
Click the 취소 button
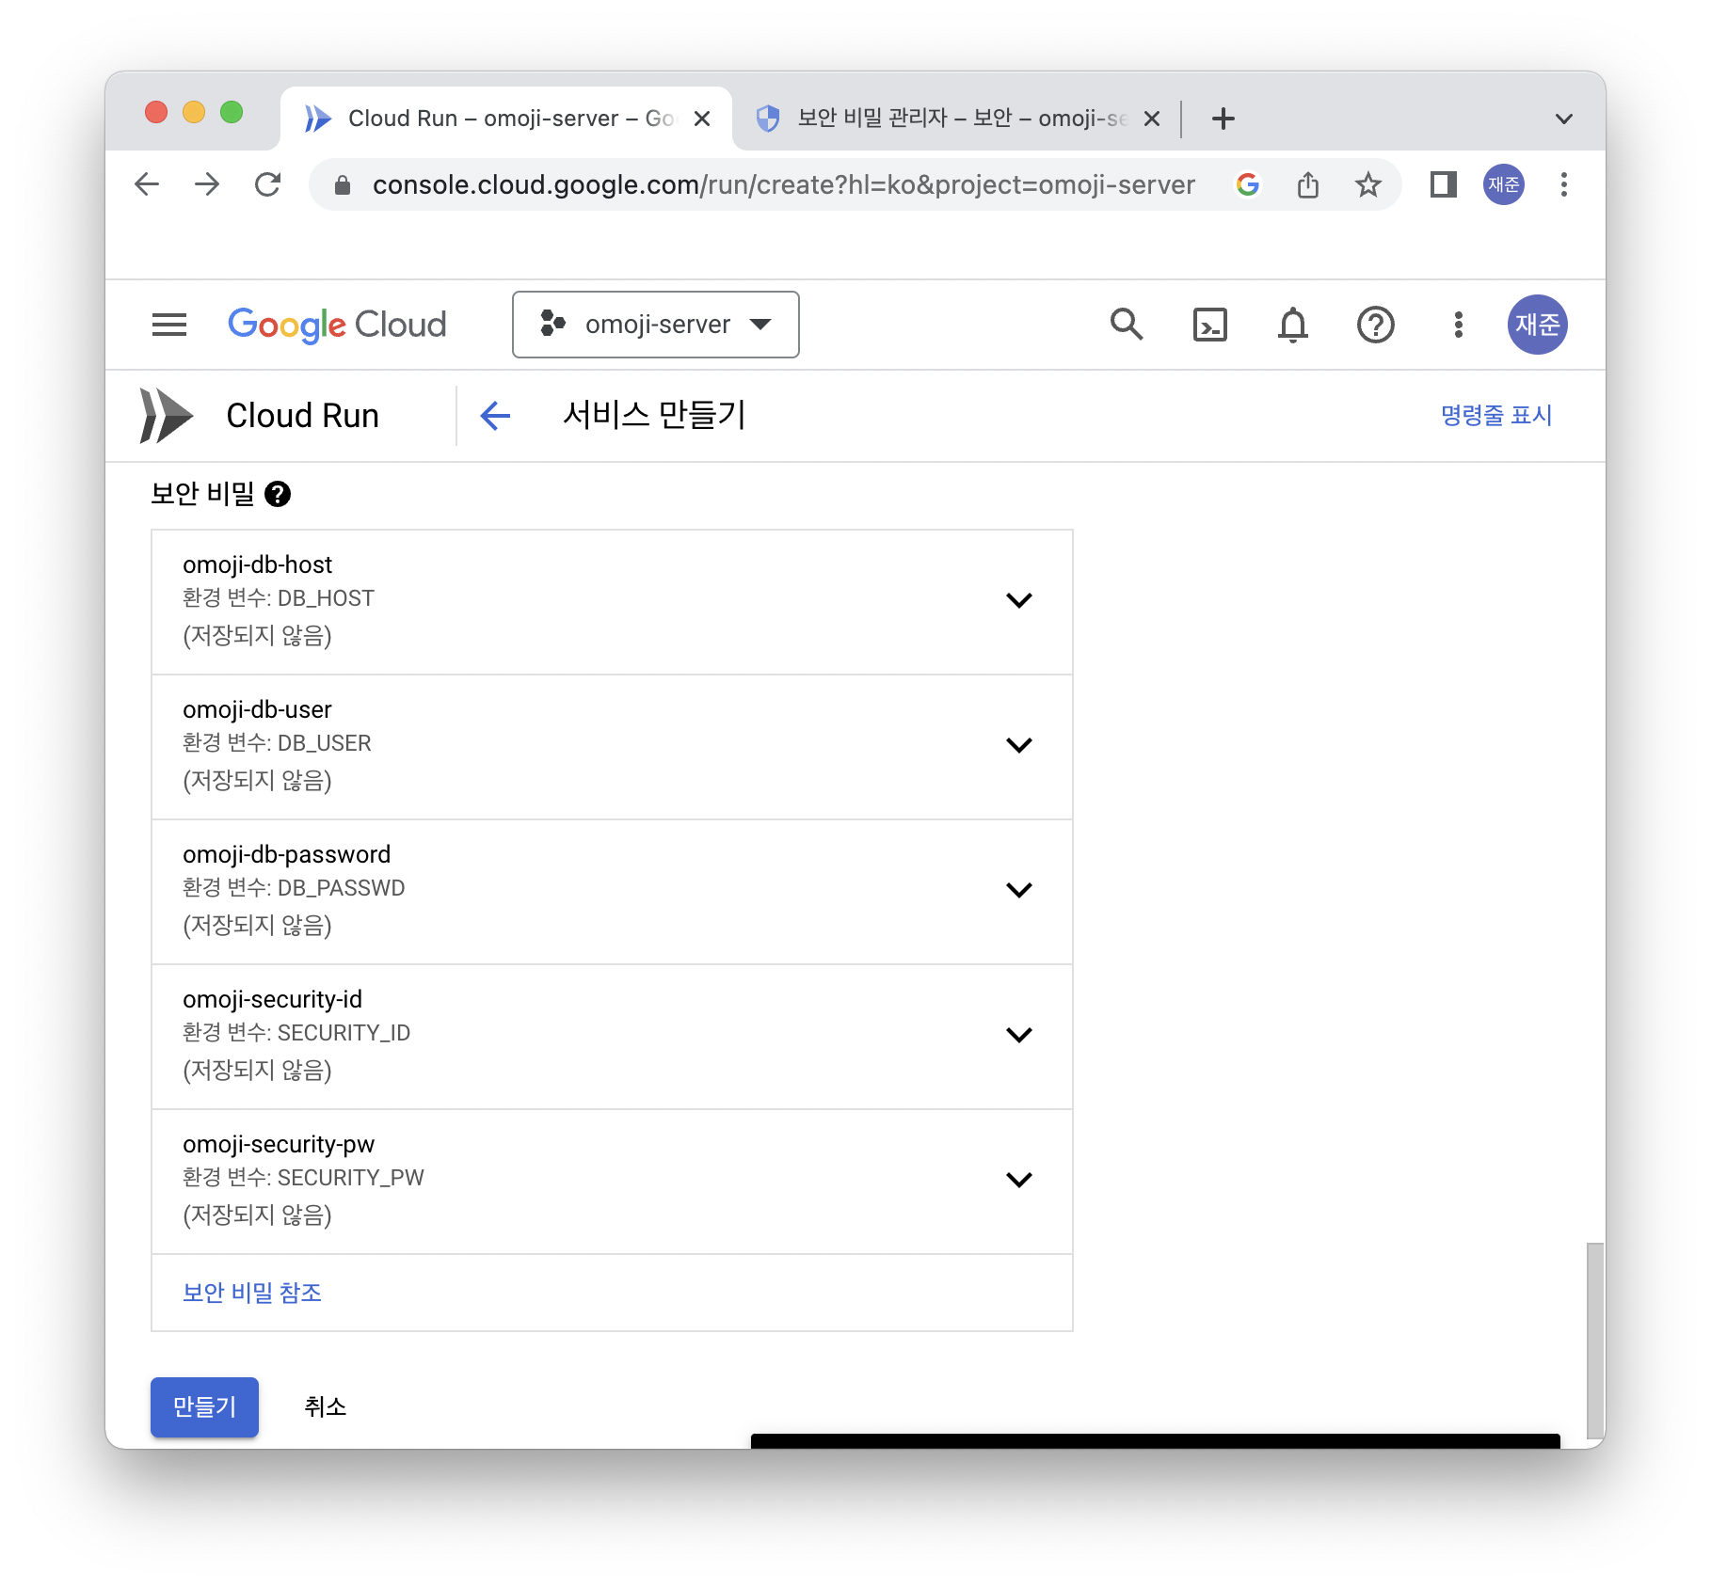tap(326, 1406)
